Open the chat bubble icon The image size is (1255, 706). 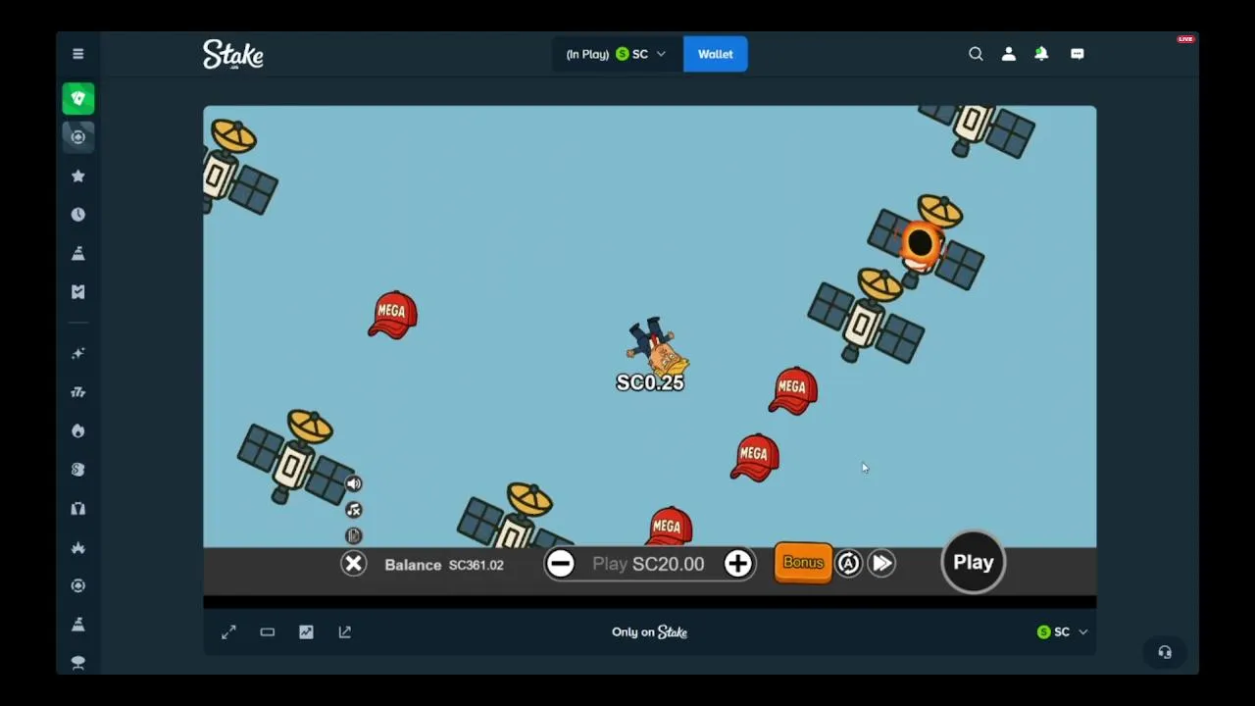pyautogui.click(x=1078, y=54)
